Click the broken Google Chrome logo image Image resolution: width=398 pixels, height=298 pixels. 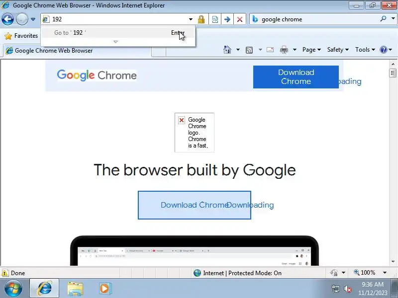tap(195, 133)
